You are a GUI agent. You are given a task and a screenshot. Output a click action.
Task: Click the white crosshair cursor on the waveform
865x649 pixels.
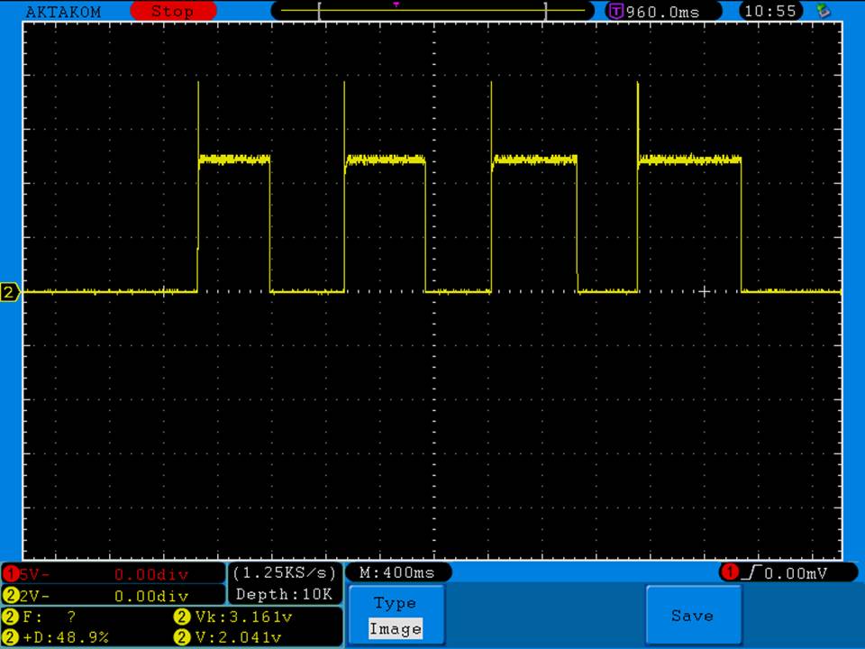[x=705, y=291]
